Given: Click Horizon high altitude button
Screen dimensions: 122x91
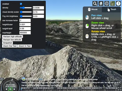Looking at the screenshot, I should coord(12,36).
